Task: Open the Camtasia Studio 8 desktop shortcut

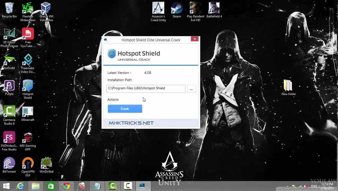Action: (9, 115)
